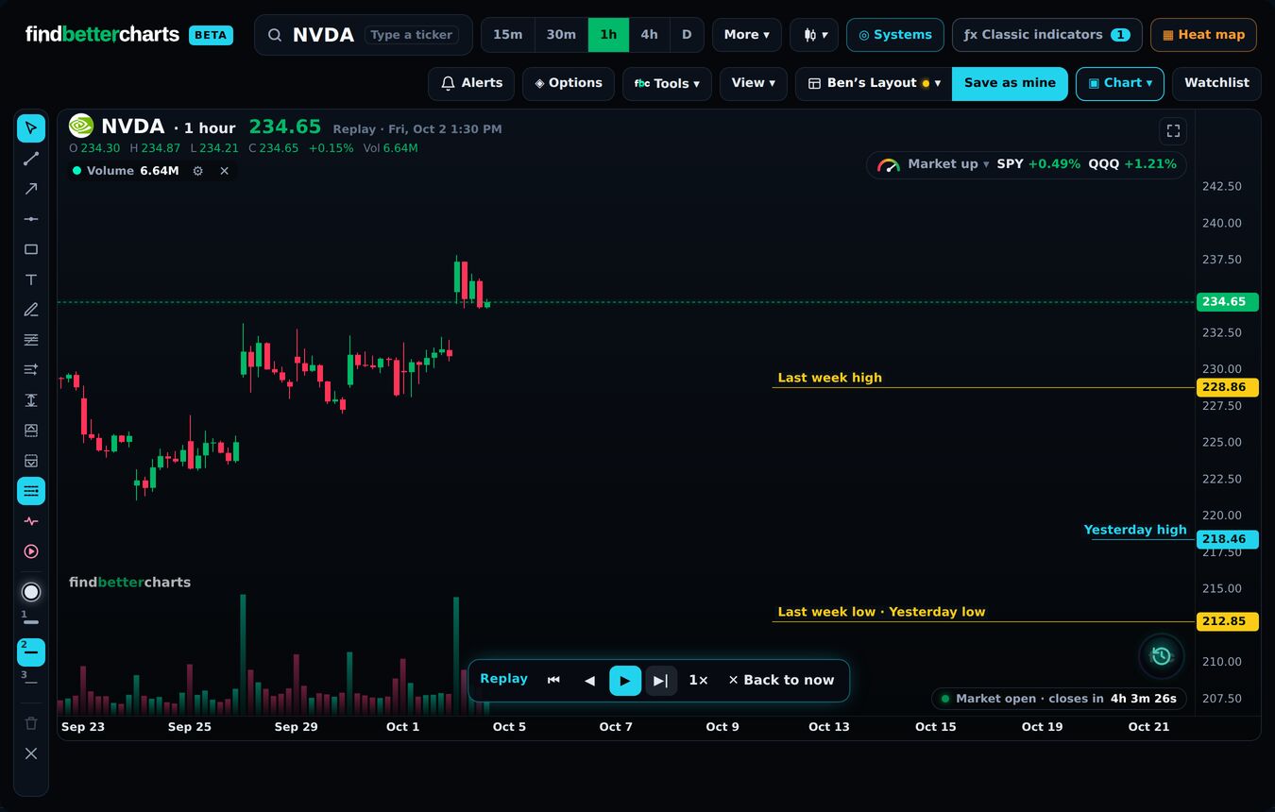Viewport: 1275px width, 812px height.
Task: Step replay back one bar
Action: click(589, 681)
